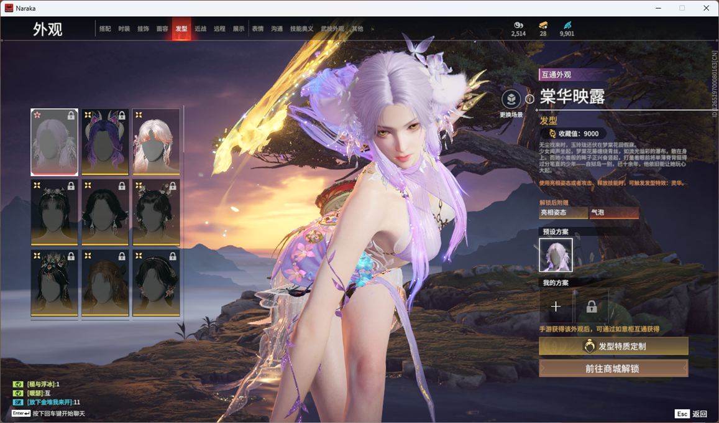Click the lock icon on the purple-horn hairstyle
This screenshot has width=719, height=423.
(122, 116)
